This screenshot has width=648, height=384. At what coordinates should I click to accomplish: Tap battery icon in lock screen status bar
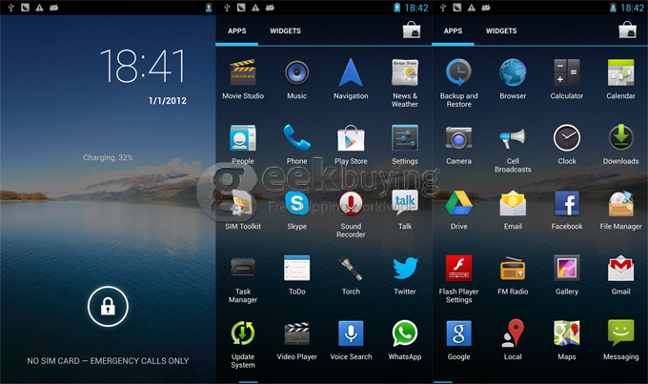pyautogui.click(x=209, y=8)
